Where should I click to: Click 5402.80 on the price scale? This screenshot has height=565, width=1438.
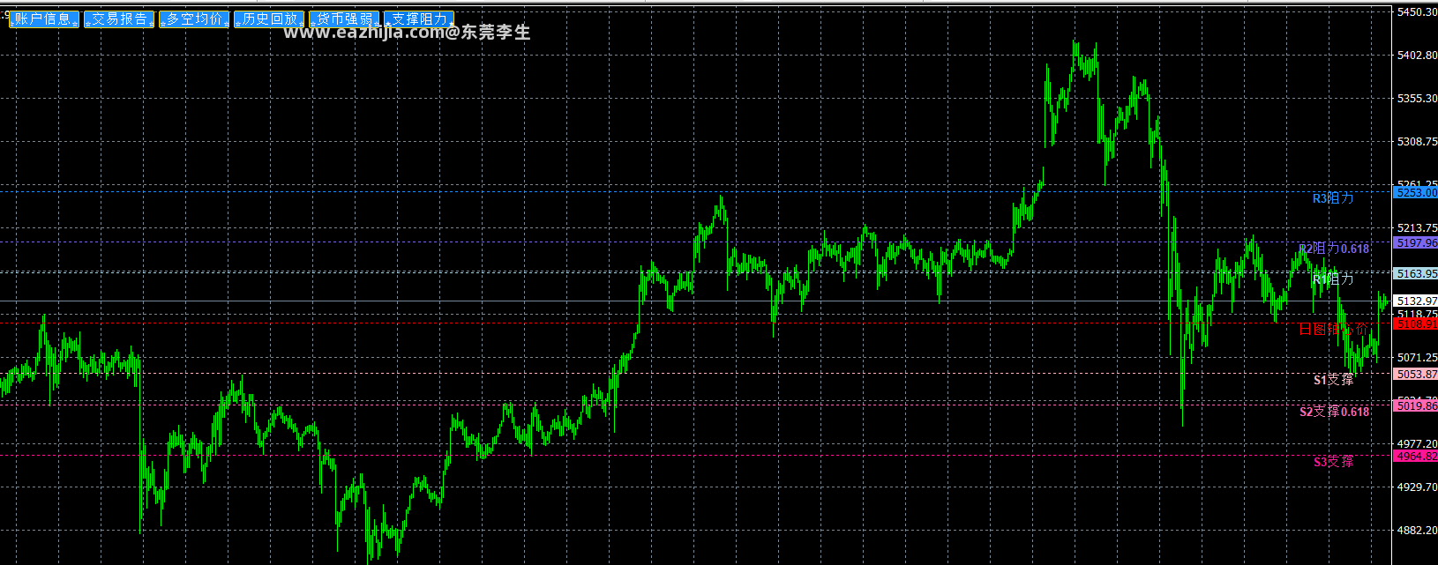pos(1417,56)
